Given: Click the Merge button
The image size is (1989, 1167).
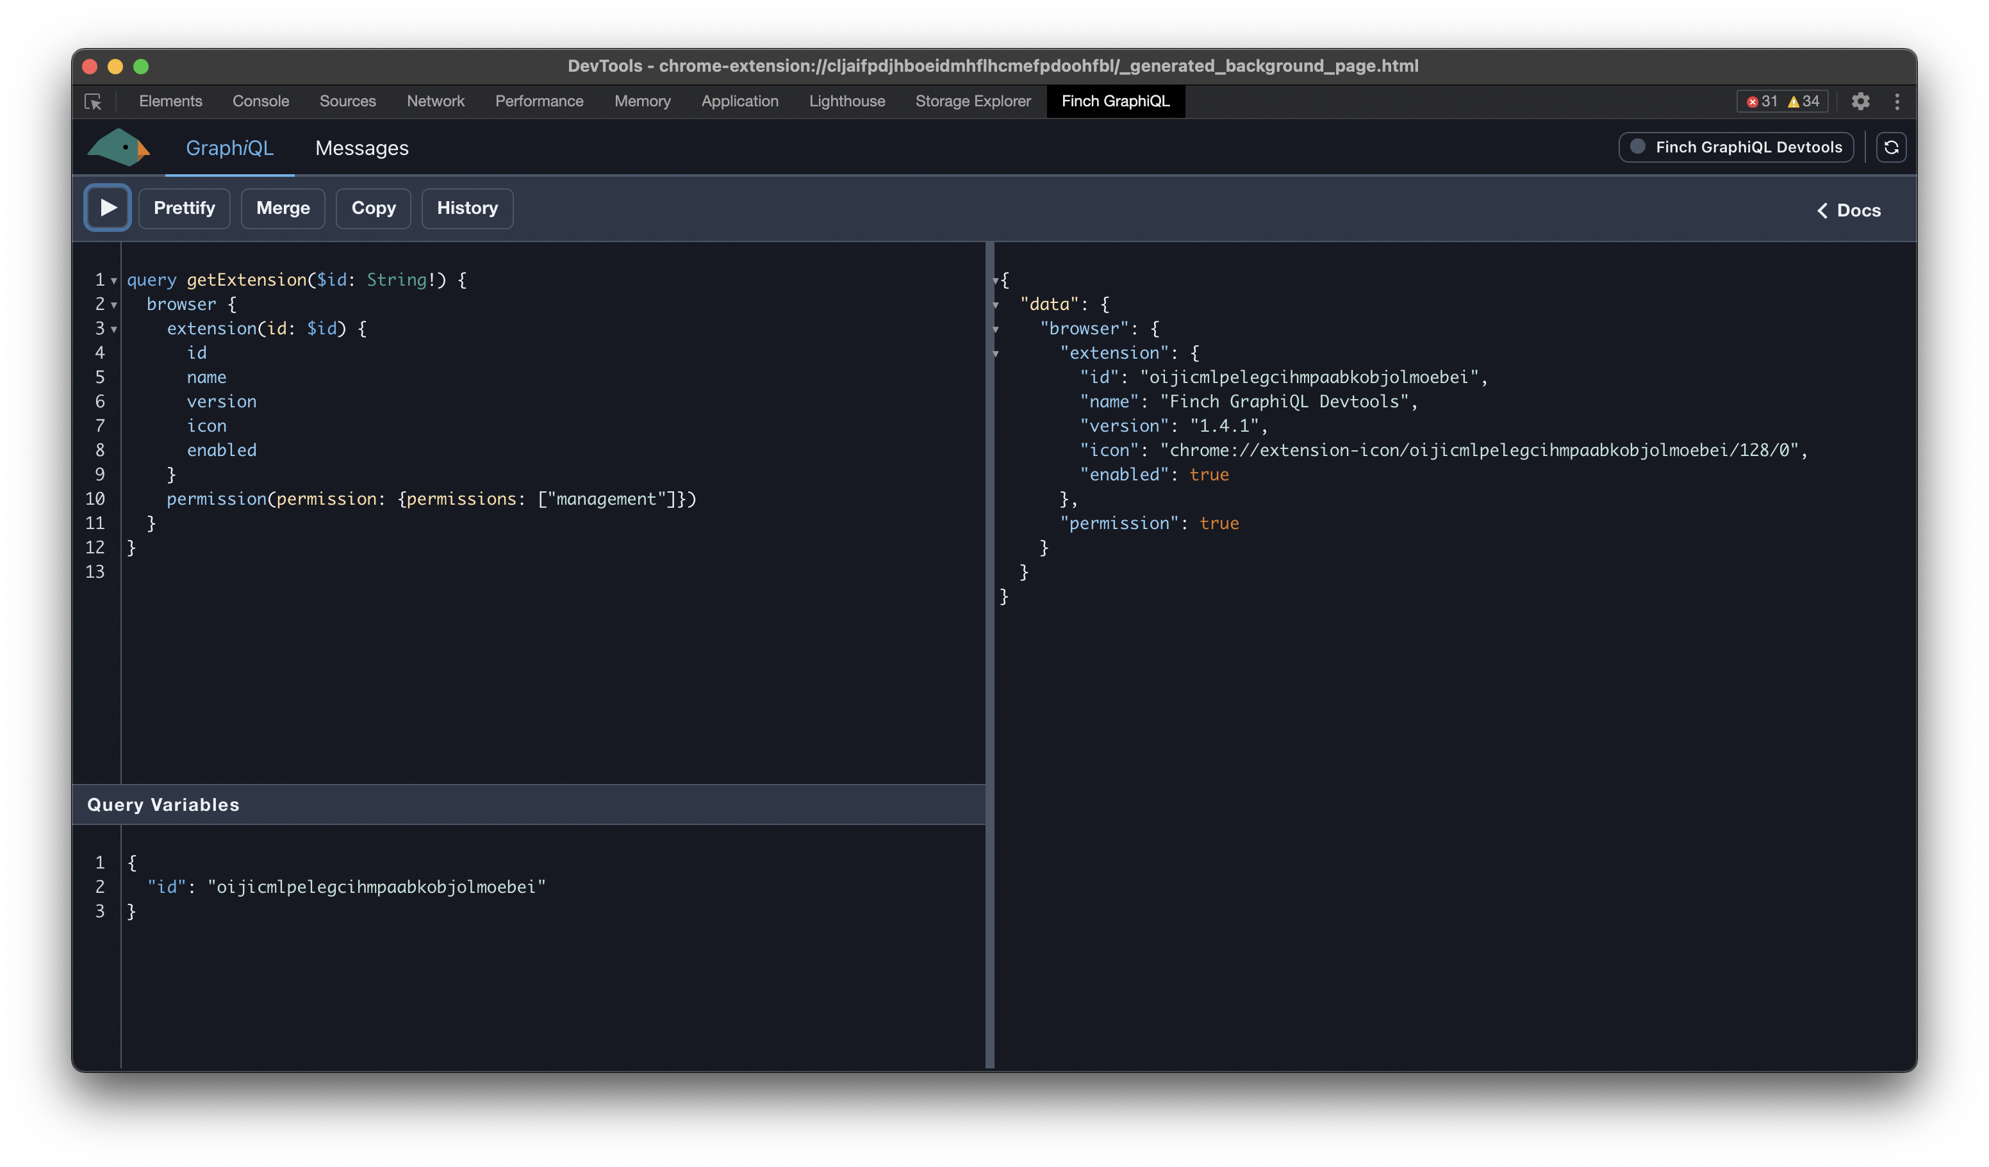Looking at the screenshot, I should (282, 207).
